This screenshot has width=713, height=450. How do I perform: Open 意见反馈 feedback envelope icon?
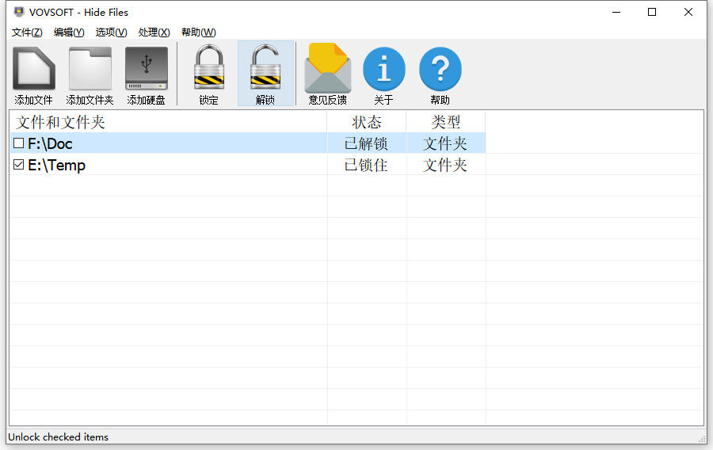pyautogui.click(x=328, y=68)
